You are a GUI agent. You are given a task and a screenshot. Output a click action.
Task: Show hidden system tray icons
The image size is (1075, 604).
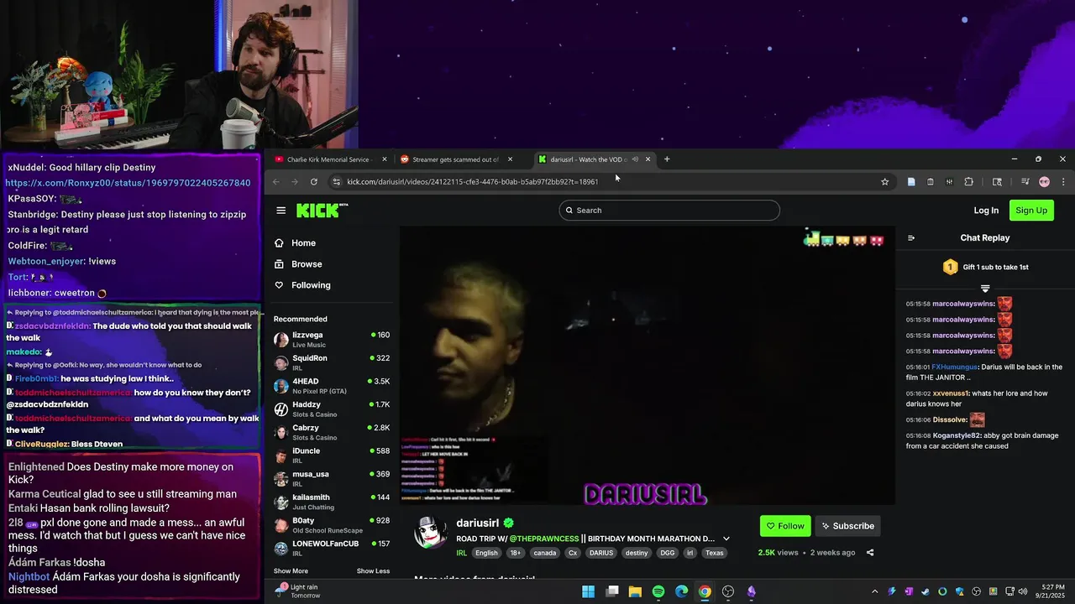[x=874, y=591]
